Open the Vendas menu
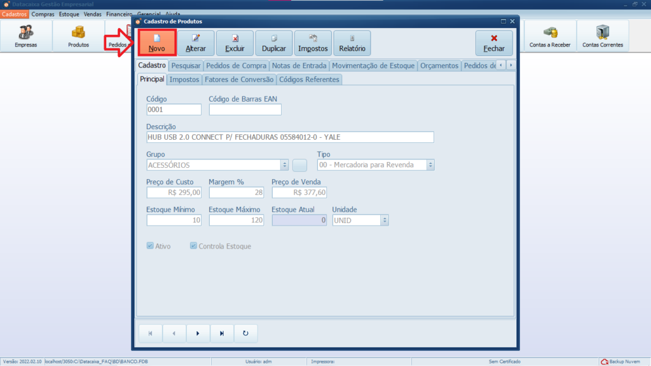This screenshot has height=366, width=651. click(93, 14)
